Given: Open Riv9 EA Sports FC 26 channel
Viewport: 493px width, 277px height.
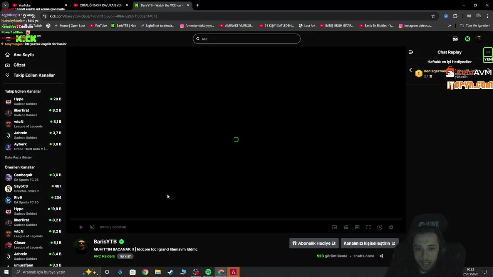Looking at the screenshot, I should pyautogui.click(x=33, y=200).
